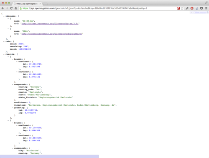Screen dimensions: 209x158
Task: Collapse the rate object
Action: click(x=4, y=41)
